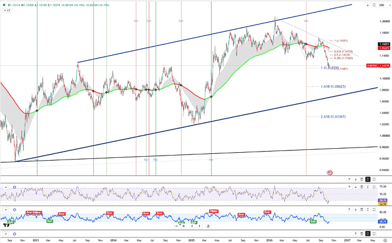Expand the RSI pane legend chevron
The width and height of the screenshot is (392, 243).
(6, 187)
